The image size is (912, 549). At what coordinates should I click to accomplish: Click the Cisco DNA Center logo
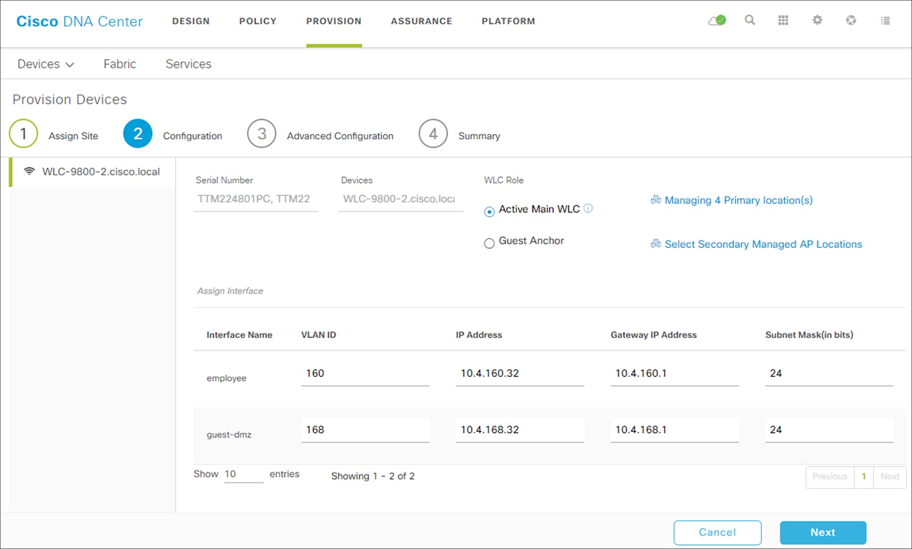pos(79,21)
